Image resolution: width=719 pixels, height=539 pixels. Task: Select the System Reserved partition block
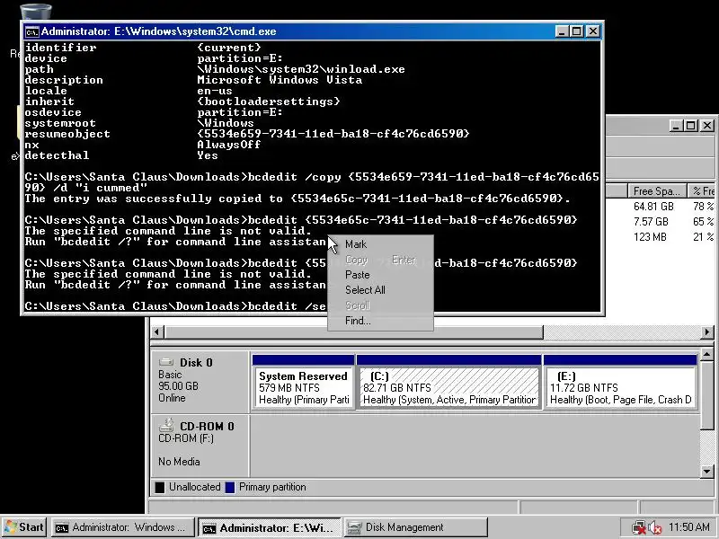[303, 383]
